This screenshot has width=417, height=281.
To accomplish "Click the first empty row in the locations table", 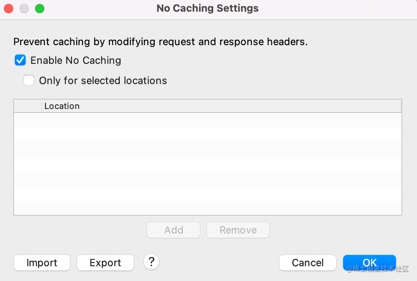I will 207,120.
